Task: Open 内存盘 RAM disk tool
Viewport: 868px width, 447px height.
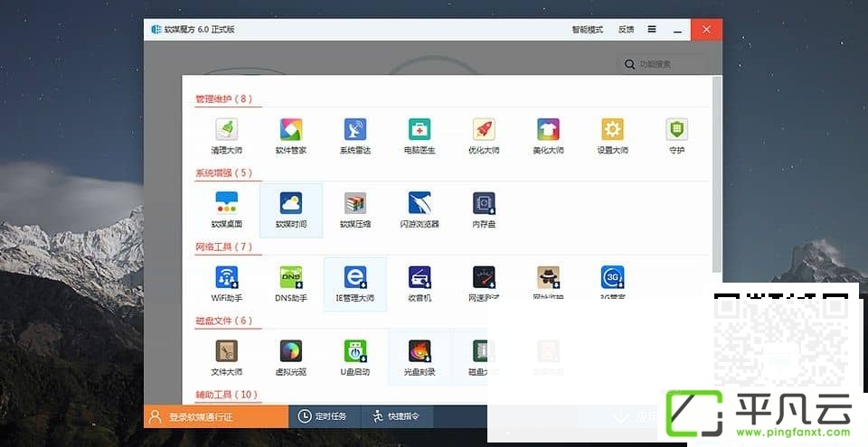Action: pyautogui.click(x=484, y=210)
